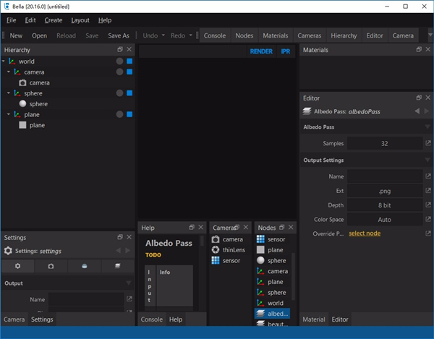Screen dimensions: 434x339
Task: Open the Create menu
Action: pyautogui.click(x=54, y=20)
